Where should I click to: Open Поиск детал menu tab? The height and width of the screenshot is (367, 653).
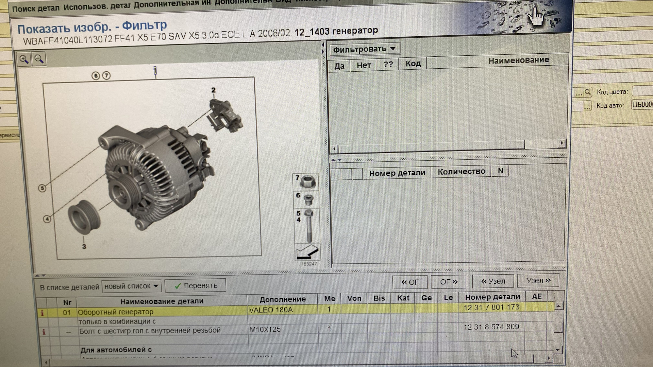[36, 8]
